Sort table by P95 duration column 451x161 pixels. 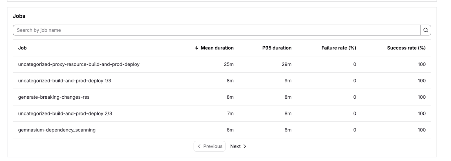[277, 48]
